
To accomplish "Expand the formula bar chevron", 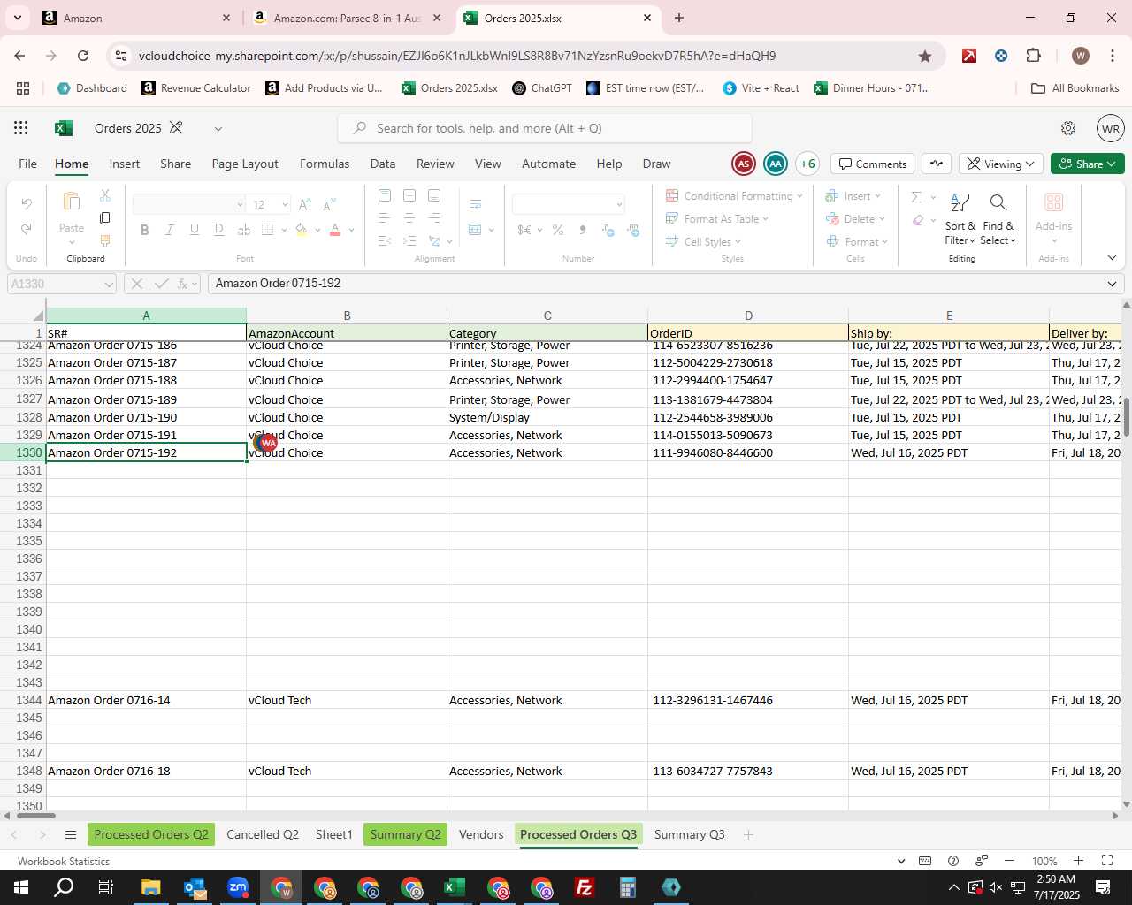I will pos(1112,284).
